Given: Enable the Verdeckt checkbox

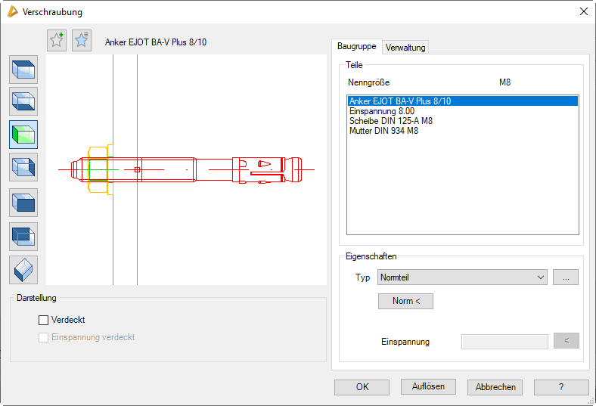Looking at the screenshot, I should coord(44,320).
